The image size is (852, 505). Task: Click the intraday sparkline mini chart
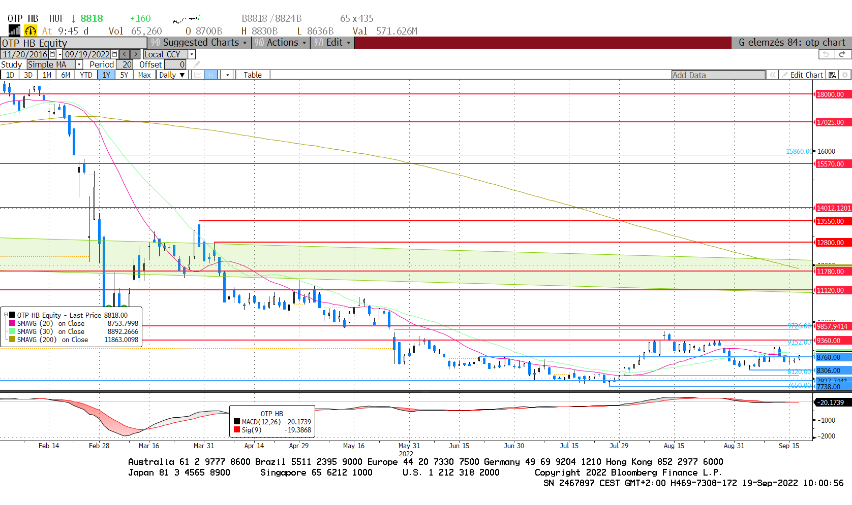(187, 19)
